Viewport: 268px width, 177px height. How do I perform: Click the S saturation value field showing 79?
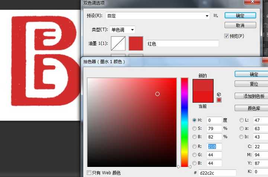[214, 129]
